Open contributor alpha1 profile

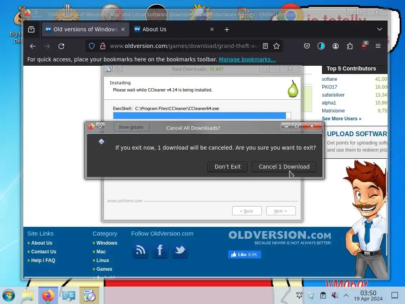(329, 103)
